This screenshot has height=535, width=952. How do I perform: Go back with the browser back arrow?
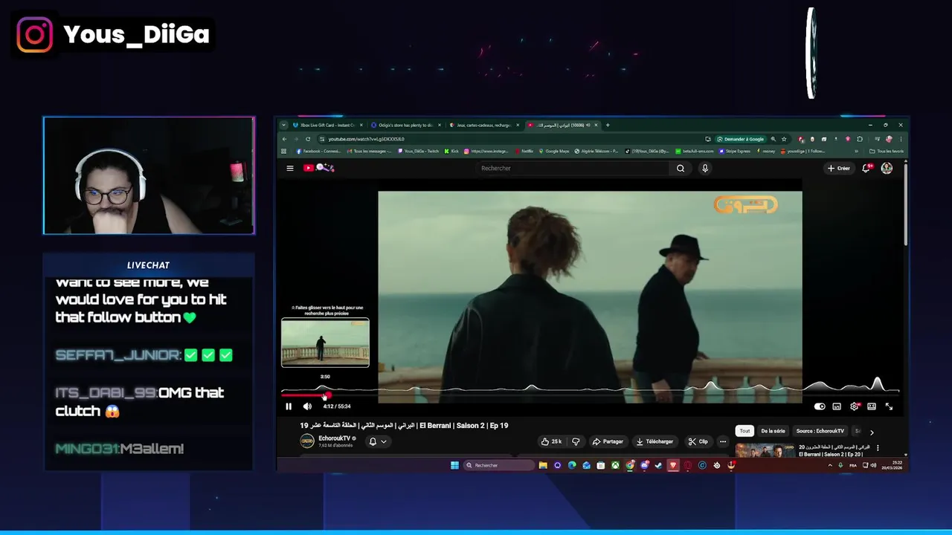click(x=284, y=139)
